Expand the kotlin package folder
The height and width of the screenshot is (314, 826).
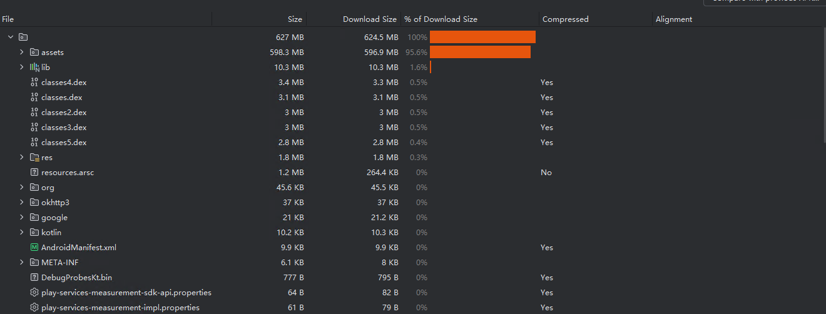coord(21,233)
